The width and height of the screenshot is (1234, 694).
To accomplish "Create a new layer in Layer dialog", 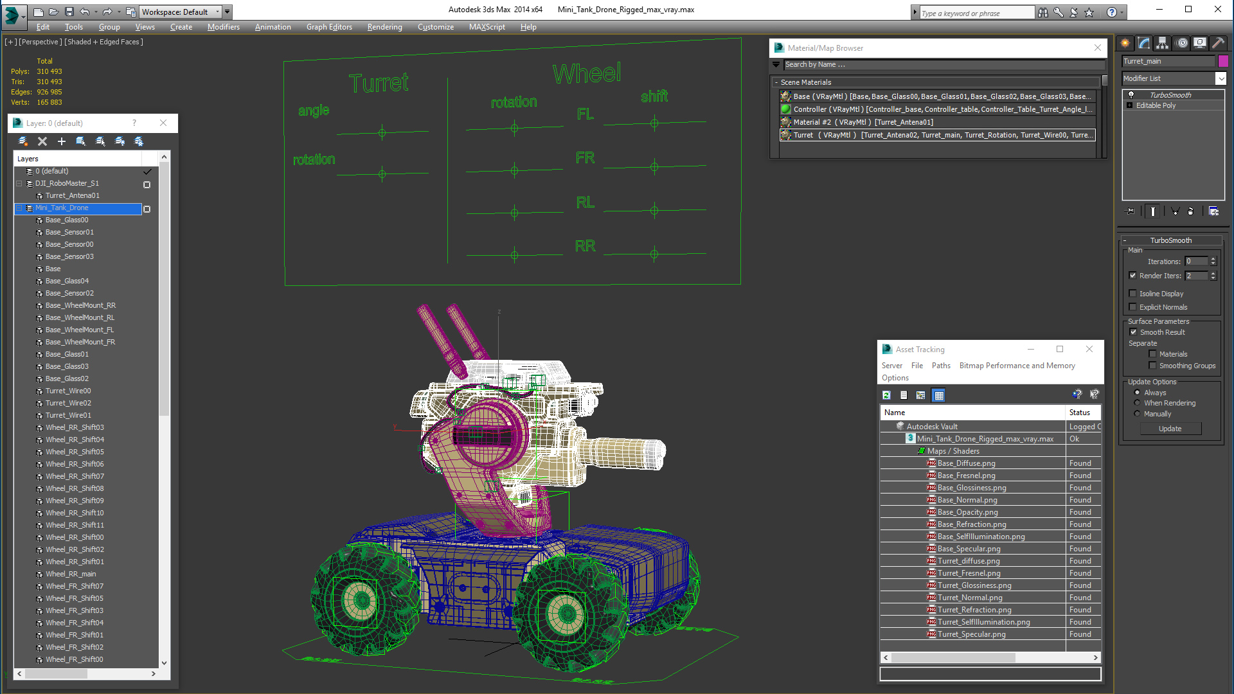I will 23,141.
